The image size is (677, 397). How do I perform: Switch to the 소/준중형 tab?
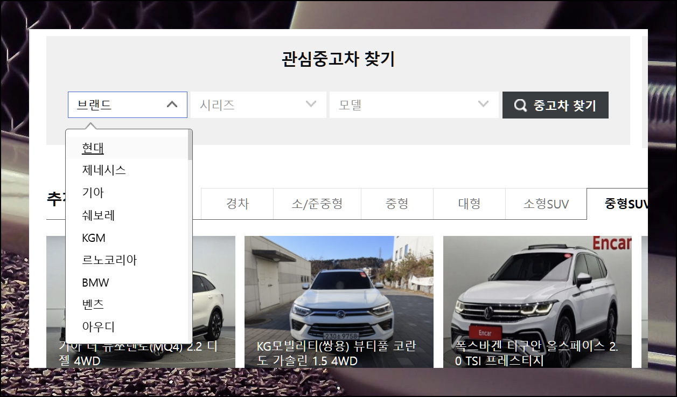317,204
